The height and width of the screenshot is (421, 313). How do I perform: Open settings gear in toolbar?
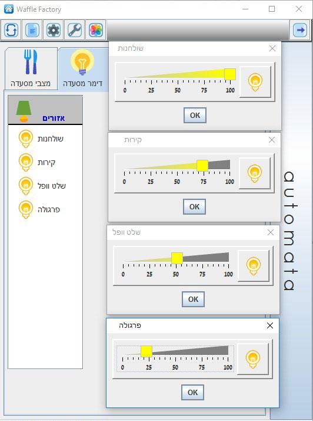coord(53,30)
